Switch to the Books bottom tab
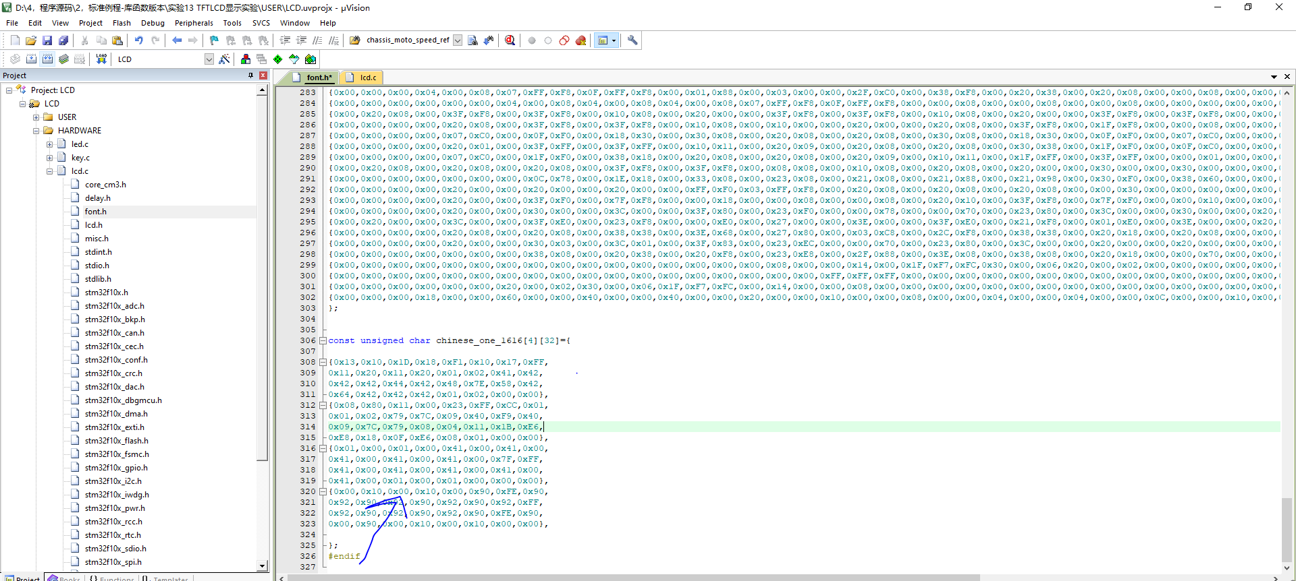The width and height of the screenshot is (1296, 581). 64,578
